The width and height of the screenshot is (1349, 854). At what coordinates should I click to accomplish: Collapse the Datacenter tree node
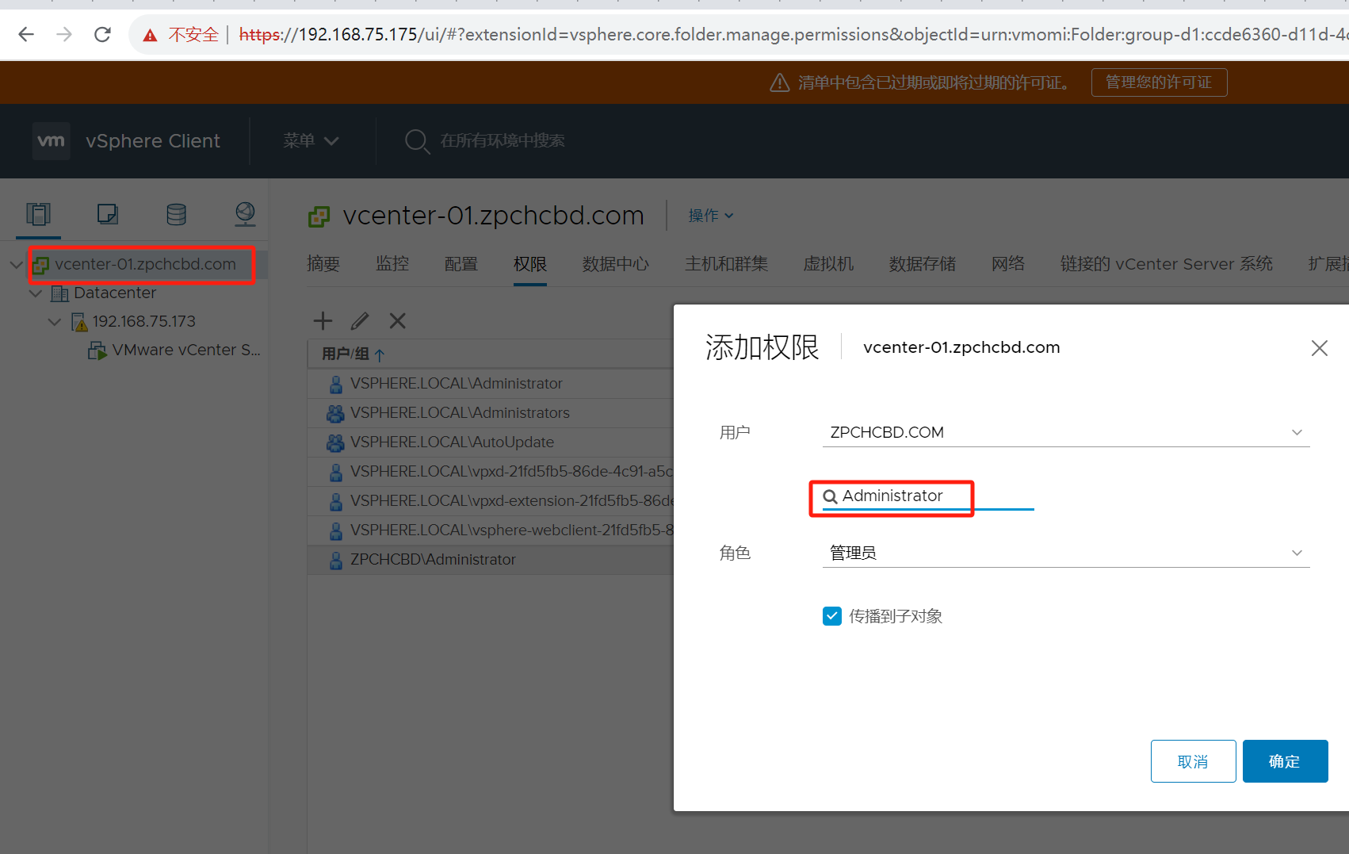(36, 293)
